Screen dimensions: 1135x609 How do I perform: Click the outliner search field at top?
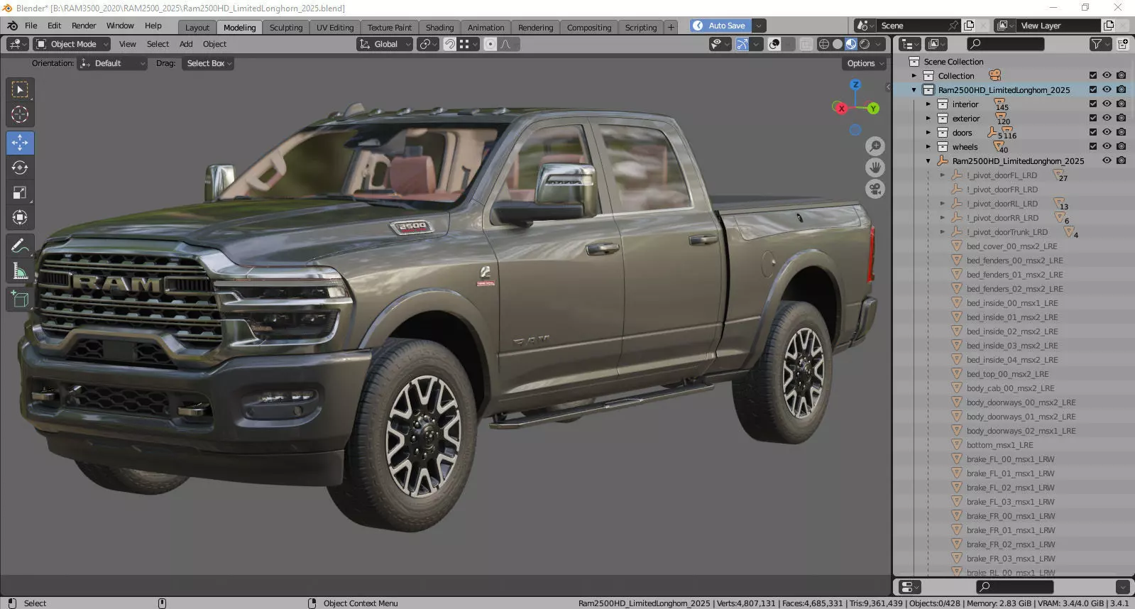click(1006, 44)
